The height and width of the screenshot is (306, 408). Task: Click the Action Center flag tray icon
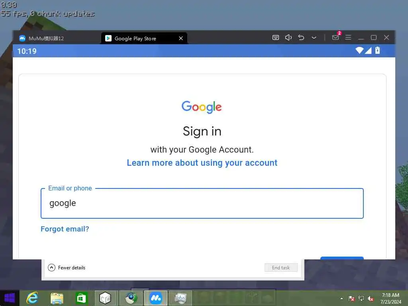pos(351,298)
